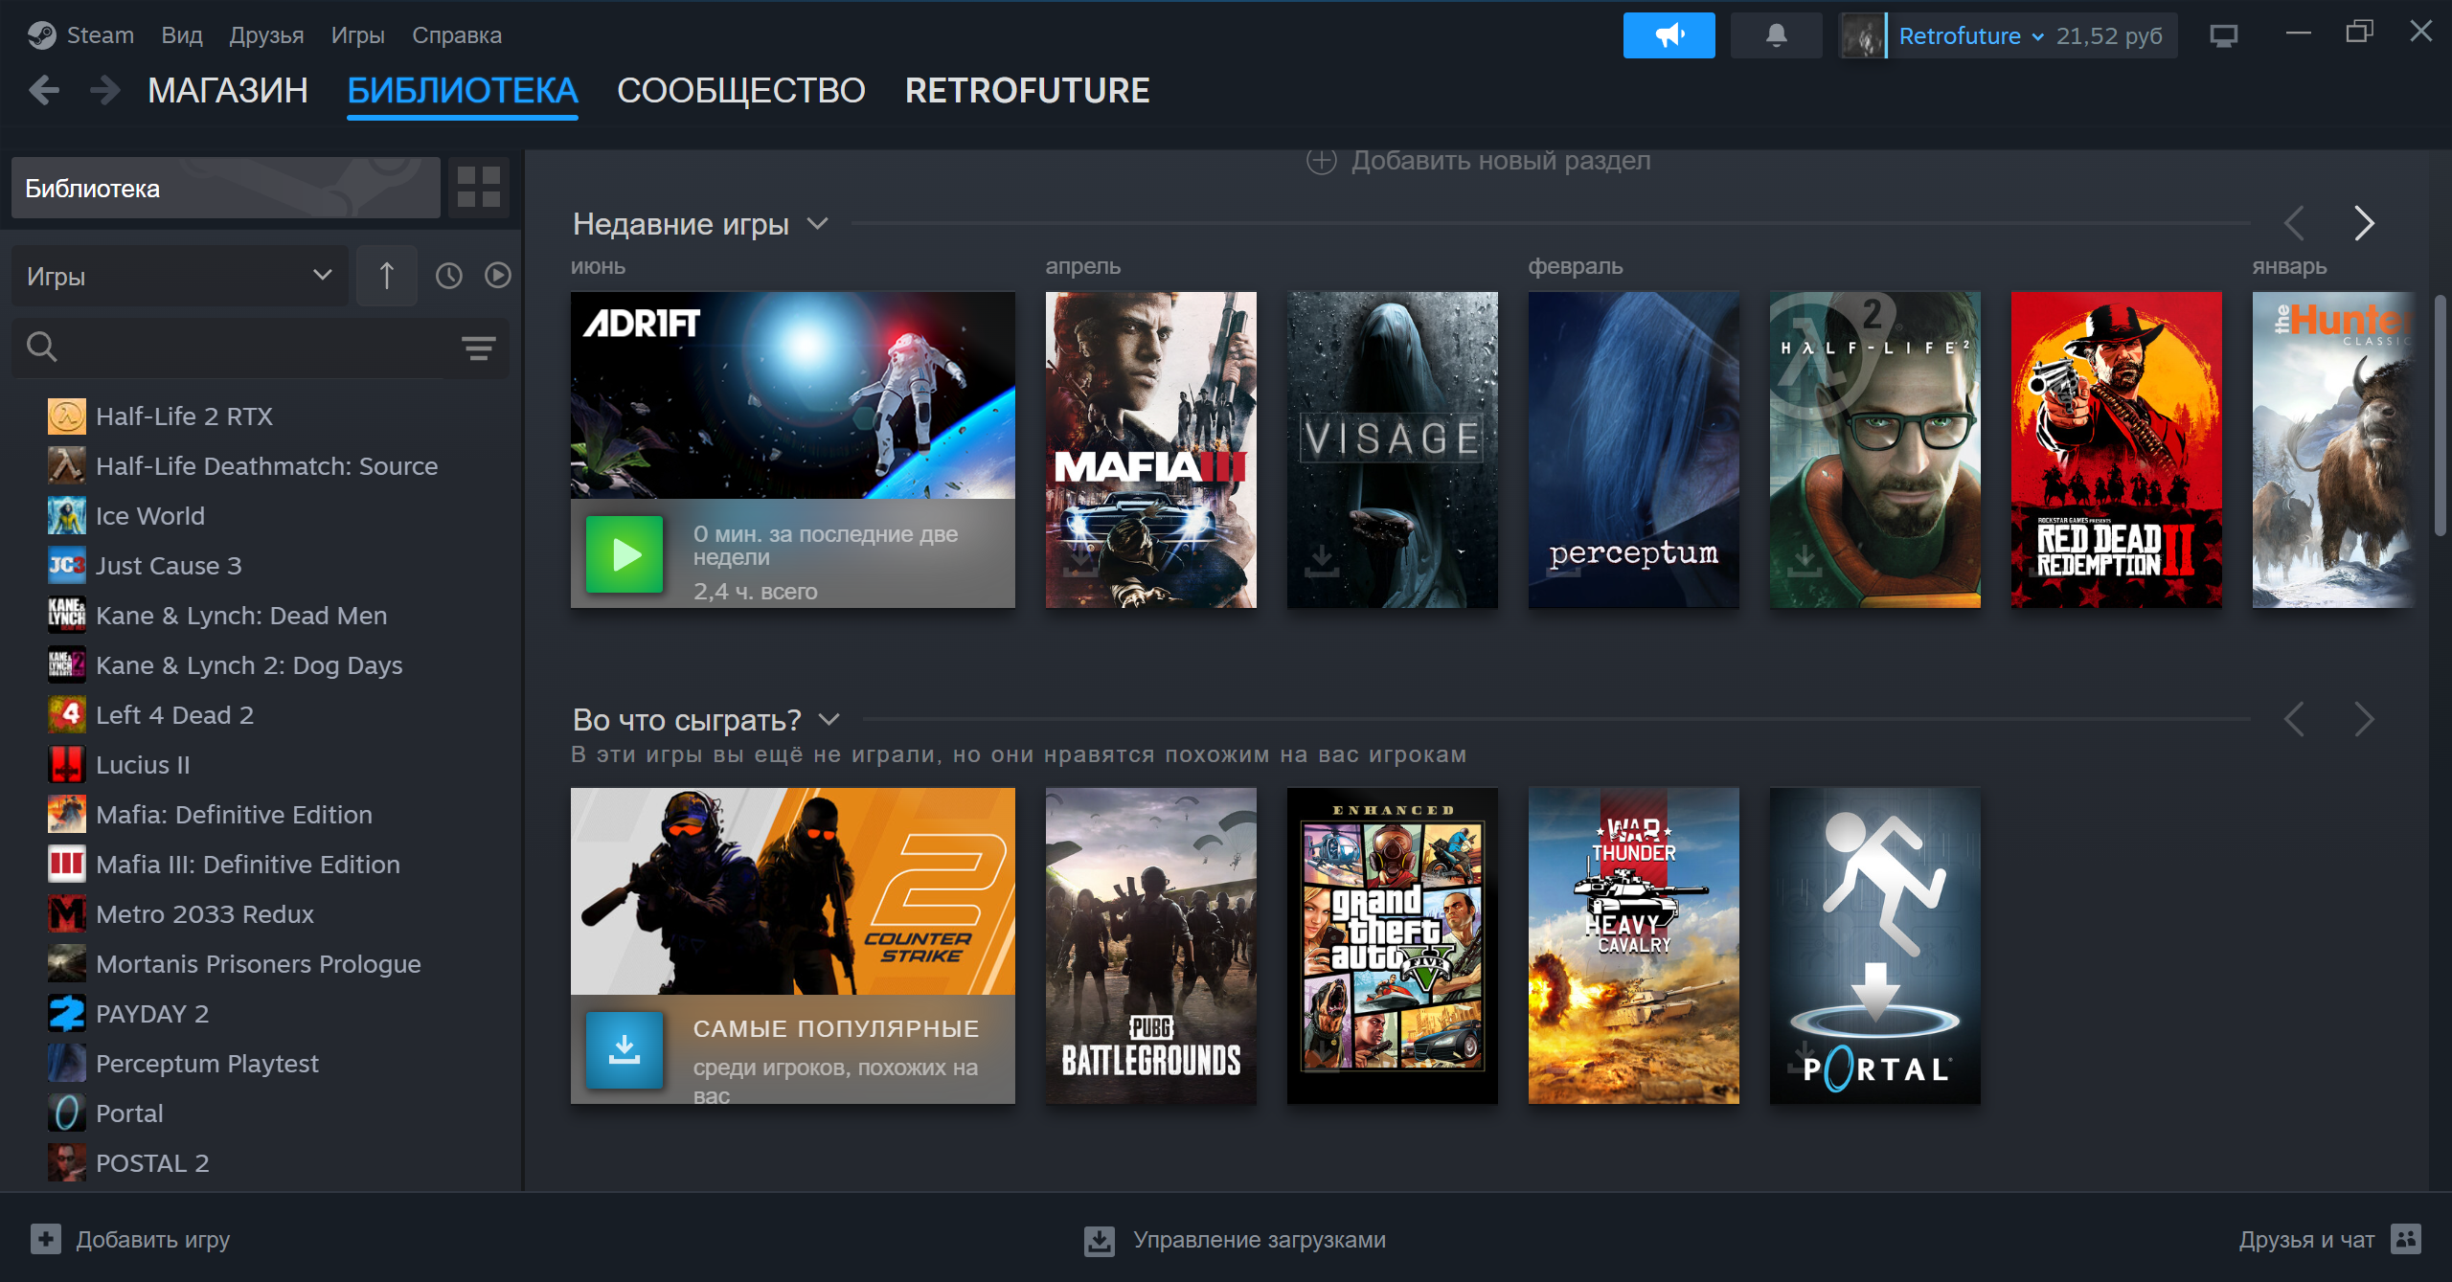Switch to Big Picture mode monitor icon
The width and height of the screenshot is (2452, 1282).
point(2223,35)
